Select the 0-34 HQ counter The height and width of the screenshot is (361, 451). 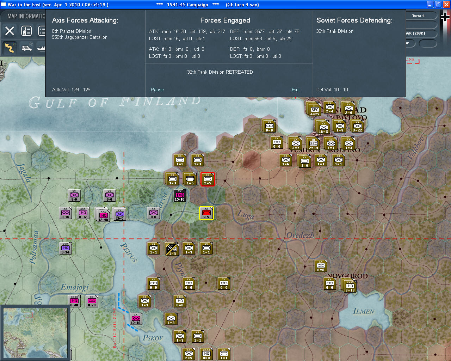66,249
